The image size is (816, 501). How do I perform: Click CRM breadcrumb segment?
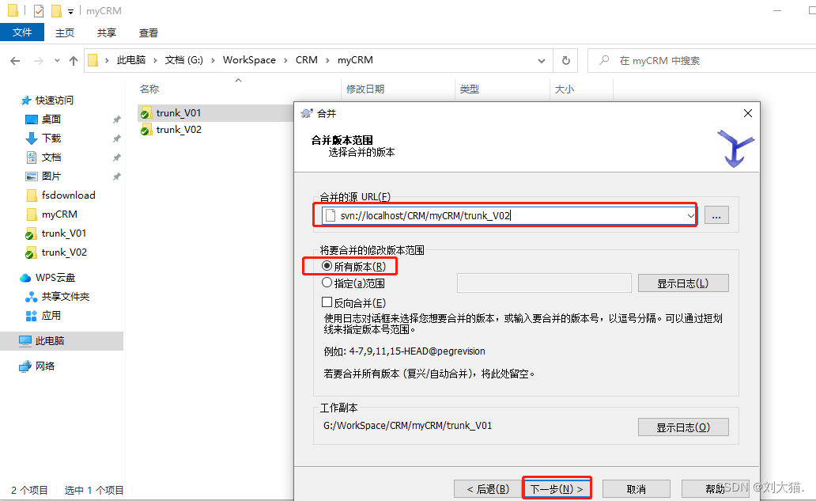tap(307, 60)
